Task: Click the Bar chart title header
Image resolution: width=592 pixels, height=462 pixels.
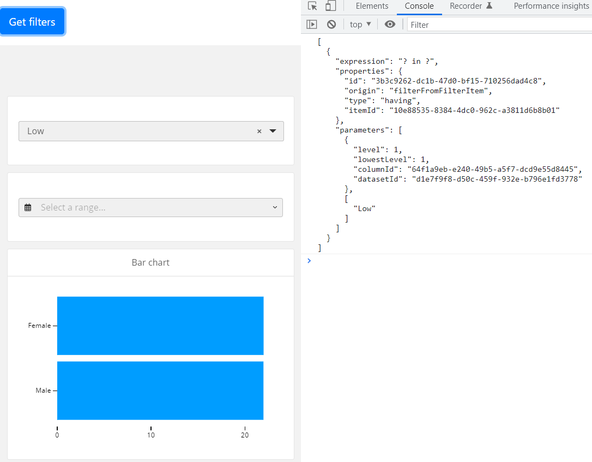Action: point(150,262)
